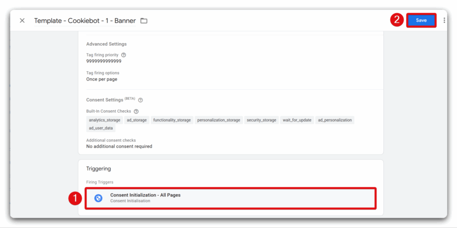Screen dimensions: 457x228
Task: Open the folder icon next to tag name
Action: [x=144, y=20]
